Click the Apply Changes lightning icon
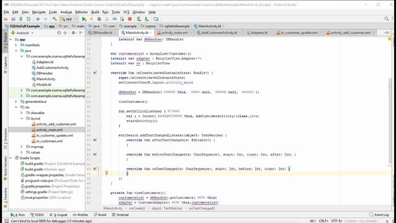396x223 pixels. [92, 19]
